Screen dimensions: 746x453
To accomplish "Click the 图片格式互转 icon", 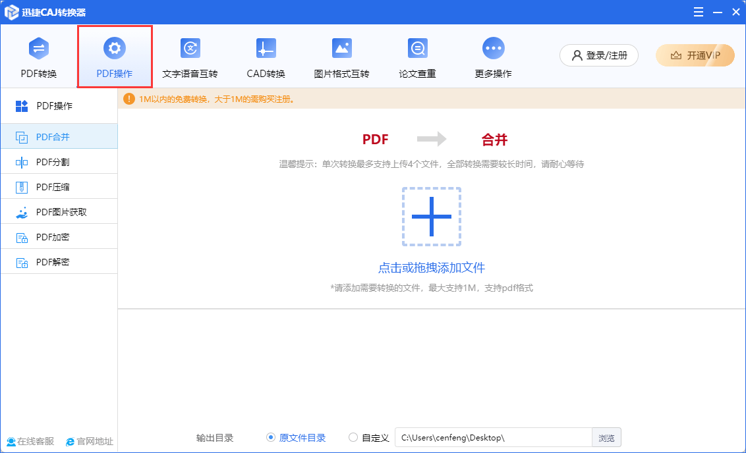I will click(x=341, y=49).
